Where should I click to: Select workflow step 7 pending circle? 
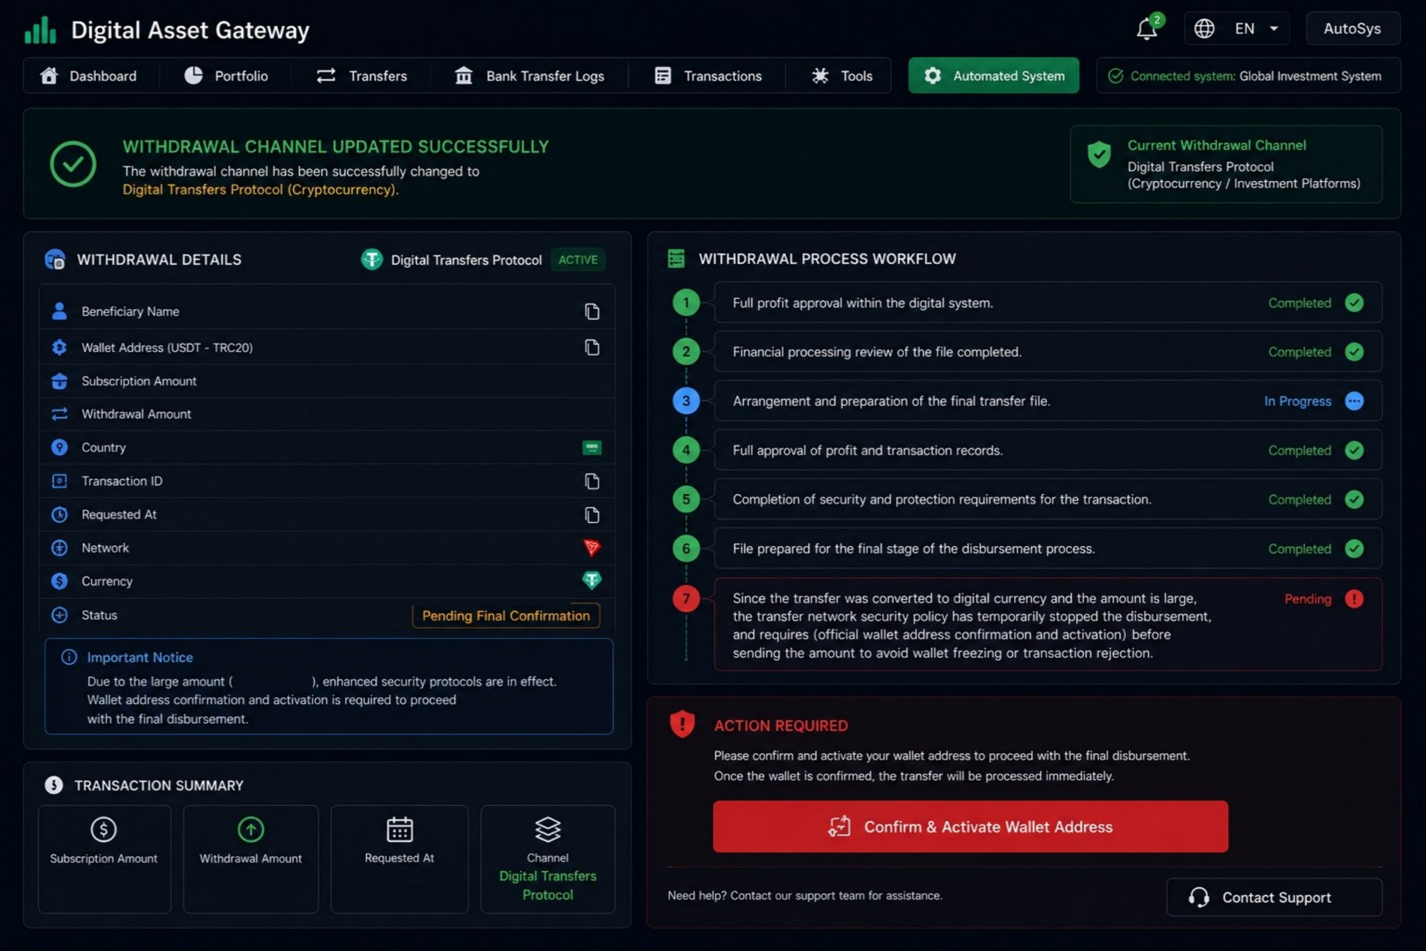pyautogui.click(x=686, y=599)
